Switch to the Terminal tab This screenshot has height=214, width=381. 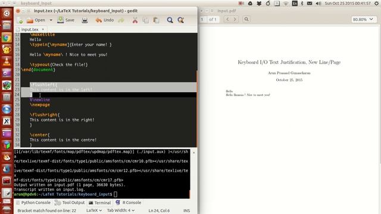point(99,203)
